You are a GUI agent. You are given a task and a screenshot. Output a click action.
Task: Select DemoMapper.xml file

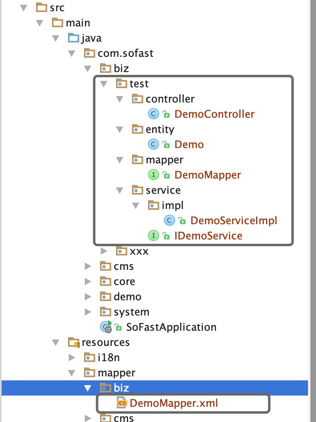pyautogui.click(x=174, y=403)
